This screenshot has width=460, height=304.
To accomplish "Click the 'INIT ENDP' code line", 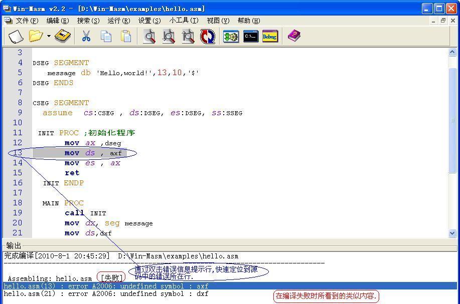I will 63,183.
